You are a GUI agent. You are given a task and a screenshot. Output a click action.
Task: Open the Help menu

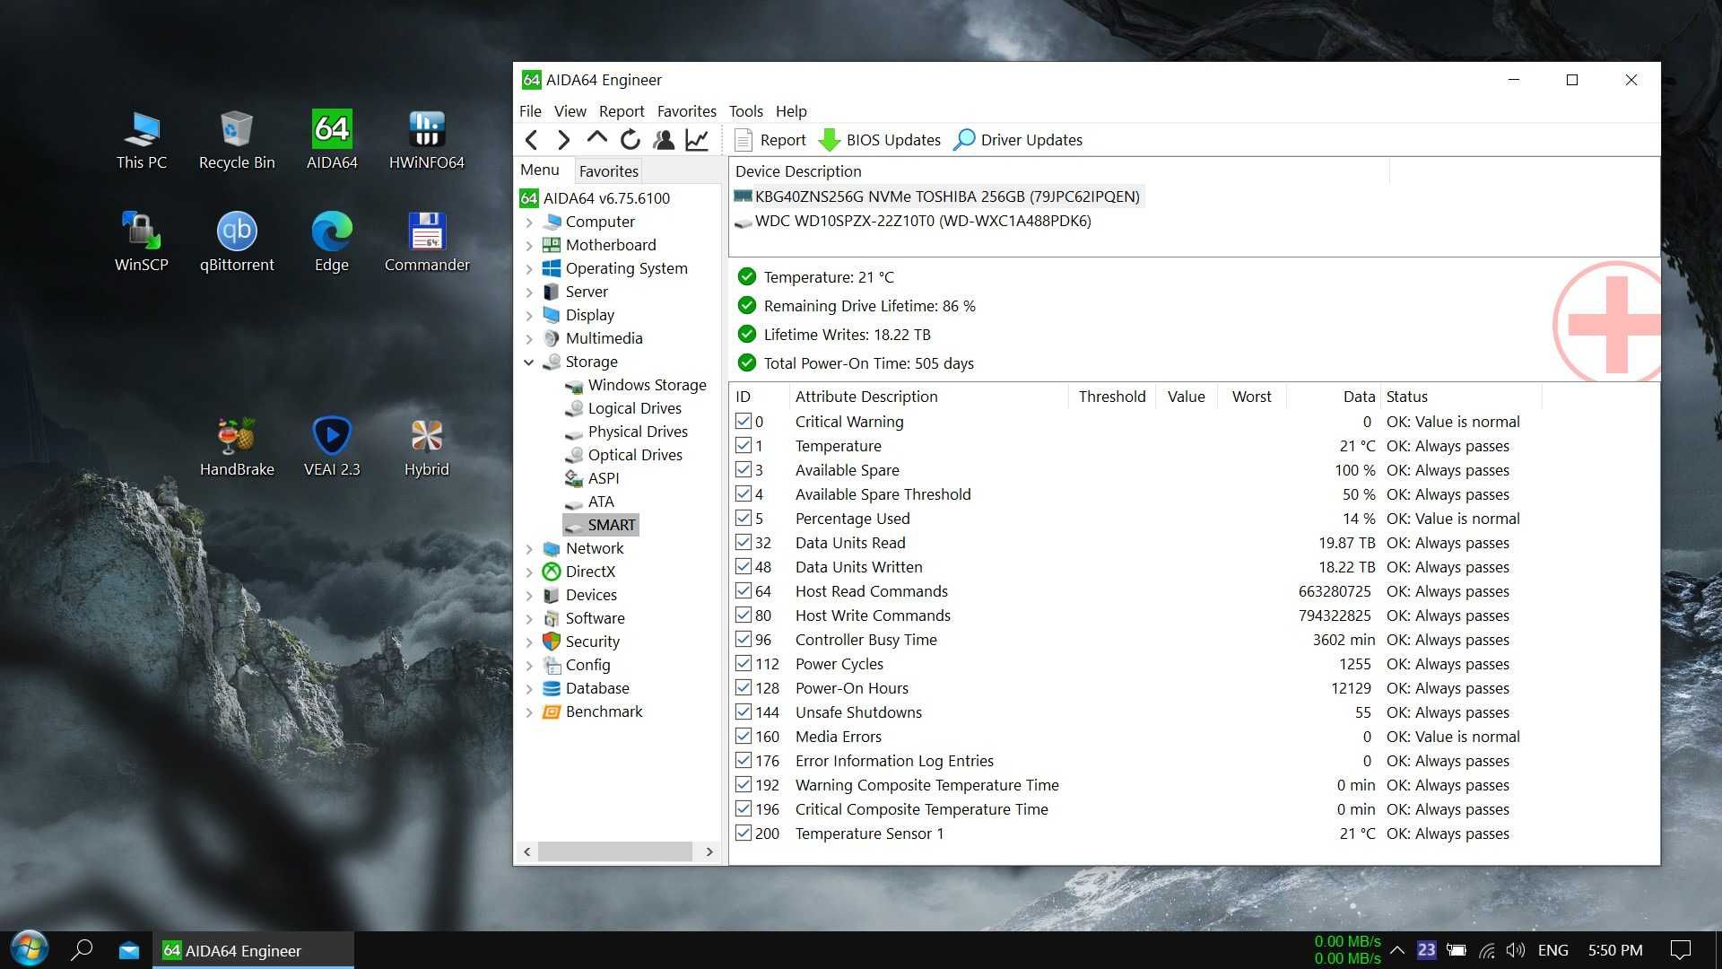(x=791, y=111)
